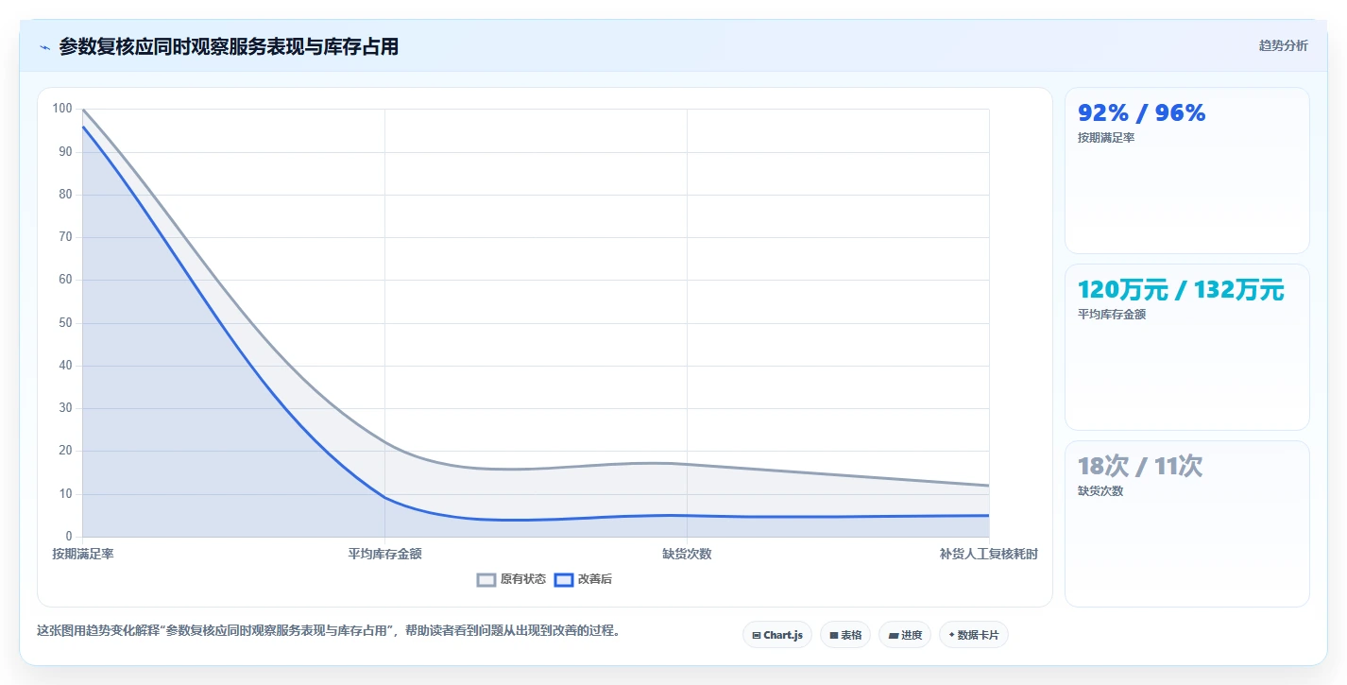
Task: Click the chart description text below the chart
Action: (x=331, y=630)
